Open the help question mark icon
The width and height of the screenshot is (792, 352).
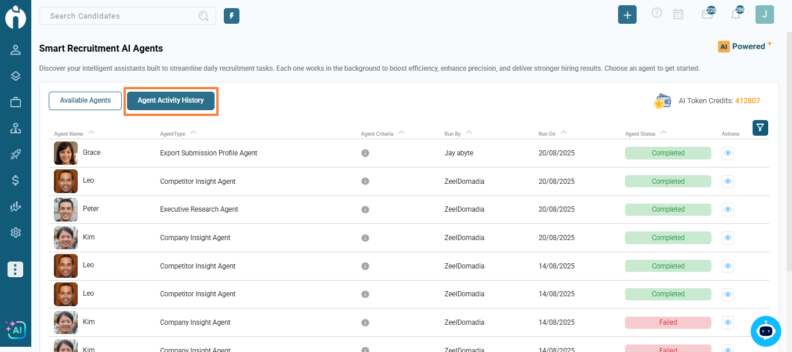coord(657,13)
